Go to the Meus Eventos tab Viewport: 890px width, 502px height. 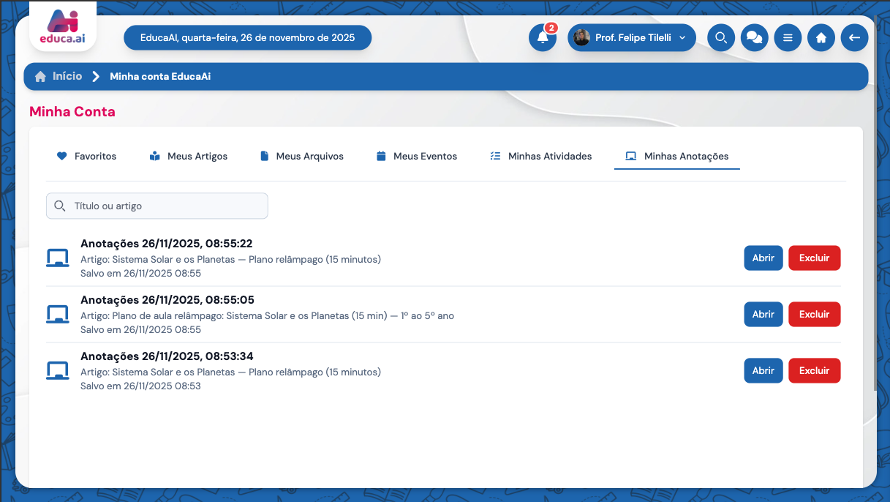point(416,156)
